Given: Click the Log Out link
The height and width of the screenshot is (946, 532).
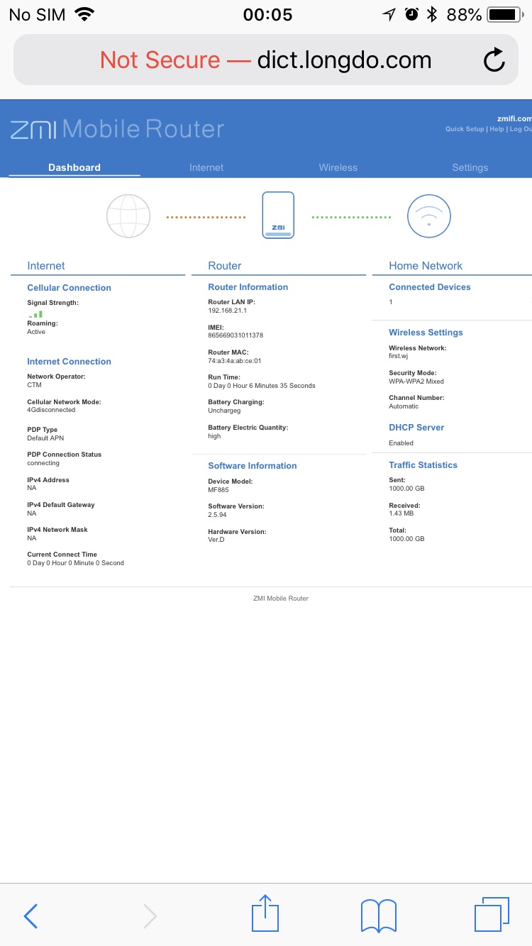Looking at the screenshot, I should pos(520,129).
